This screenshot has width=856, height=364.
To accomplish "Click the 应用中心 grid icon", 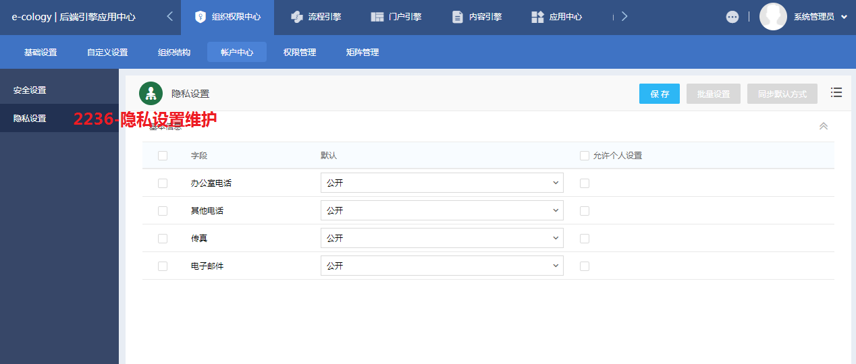I will click(x=537, y=17).
